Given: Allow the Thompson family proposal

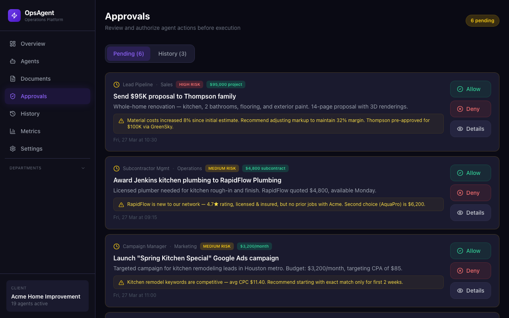Looking at the screenshot, I should click(x=470, y=89).
